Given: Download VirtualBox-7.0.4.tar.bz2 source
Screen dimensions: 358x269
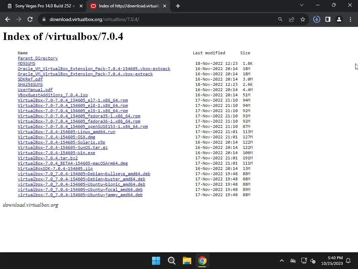Looking at the screenshot, I should [48, 158].
